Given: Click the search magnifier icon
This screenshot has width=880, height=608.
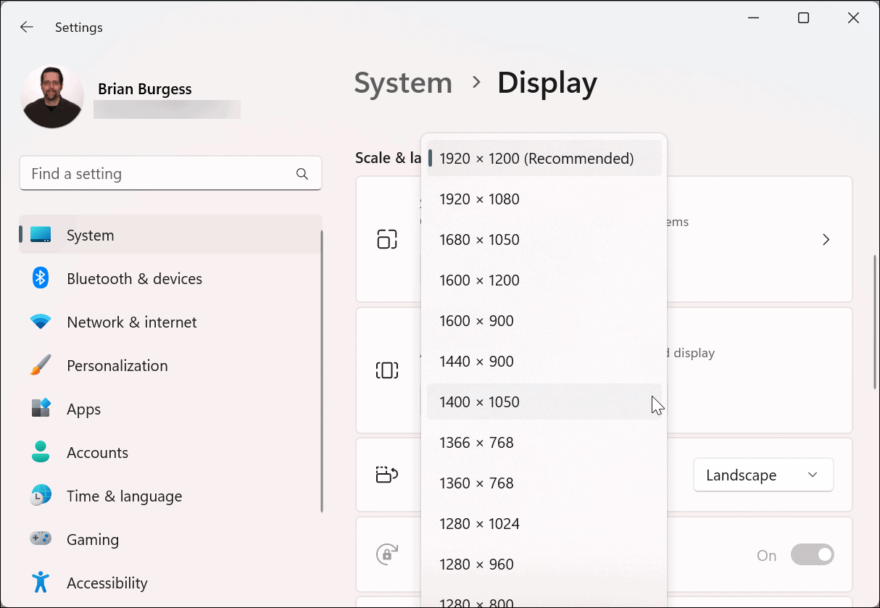Looking at the screenshot, I should click(302, 174).
